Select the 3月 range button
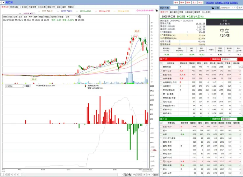Screen dimensions: 243x177 coord(134,175)
